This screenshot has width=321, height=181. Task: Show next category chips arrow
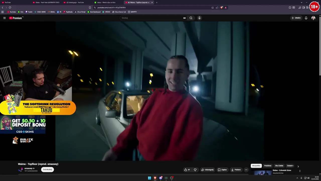click(x=298, y=166)
